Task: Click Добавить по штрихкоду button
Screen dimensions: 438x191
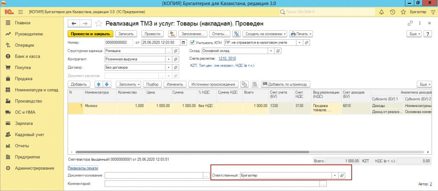Action: 285,84
